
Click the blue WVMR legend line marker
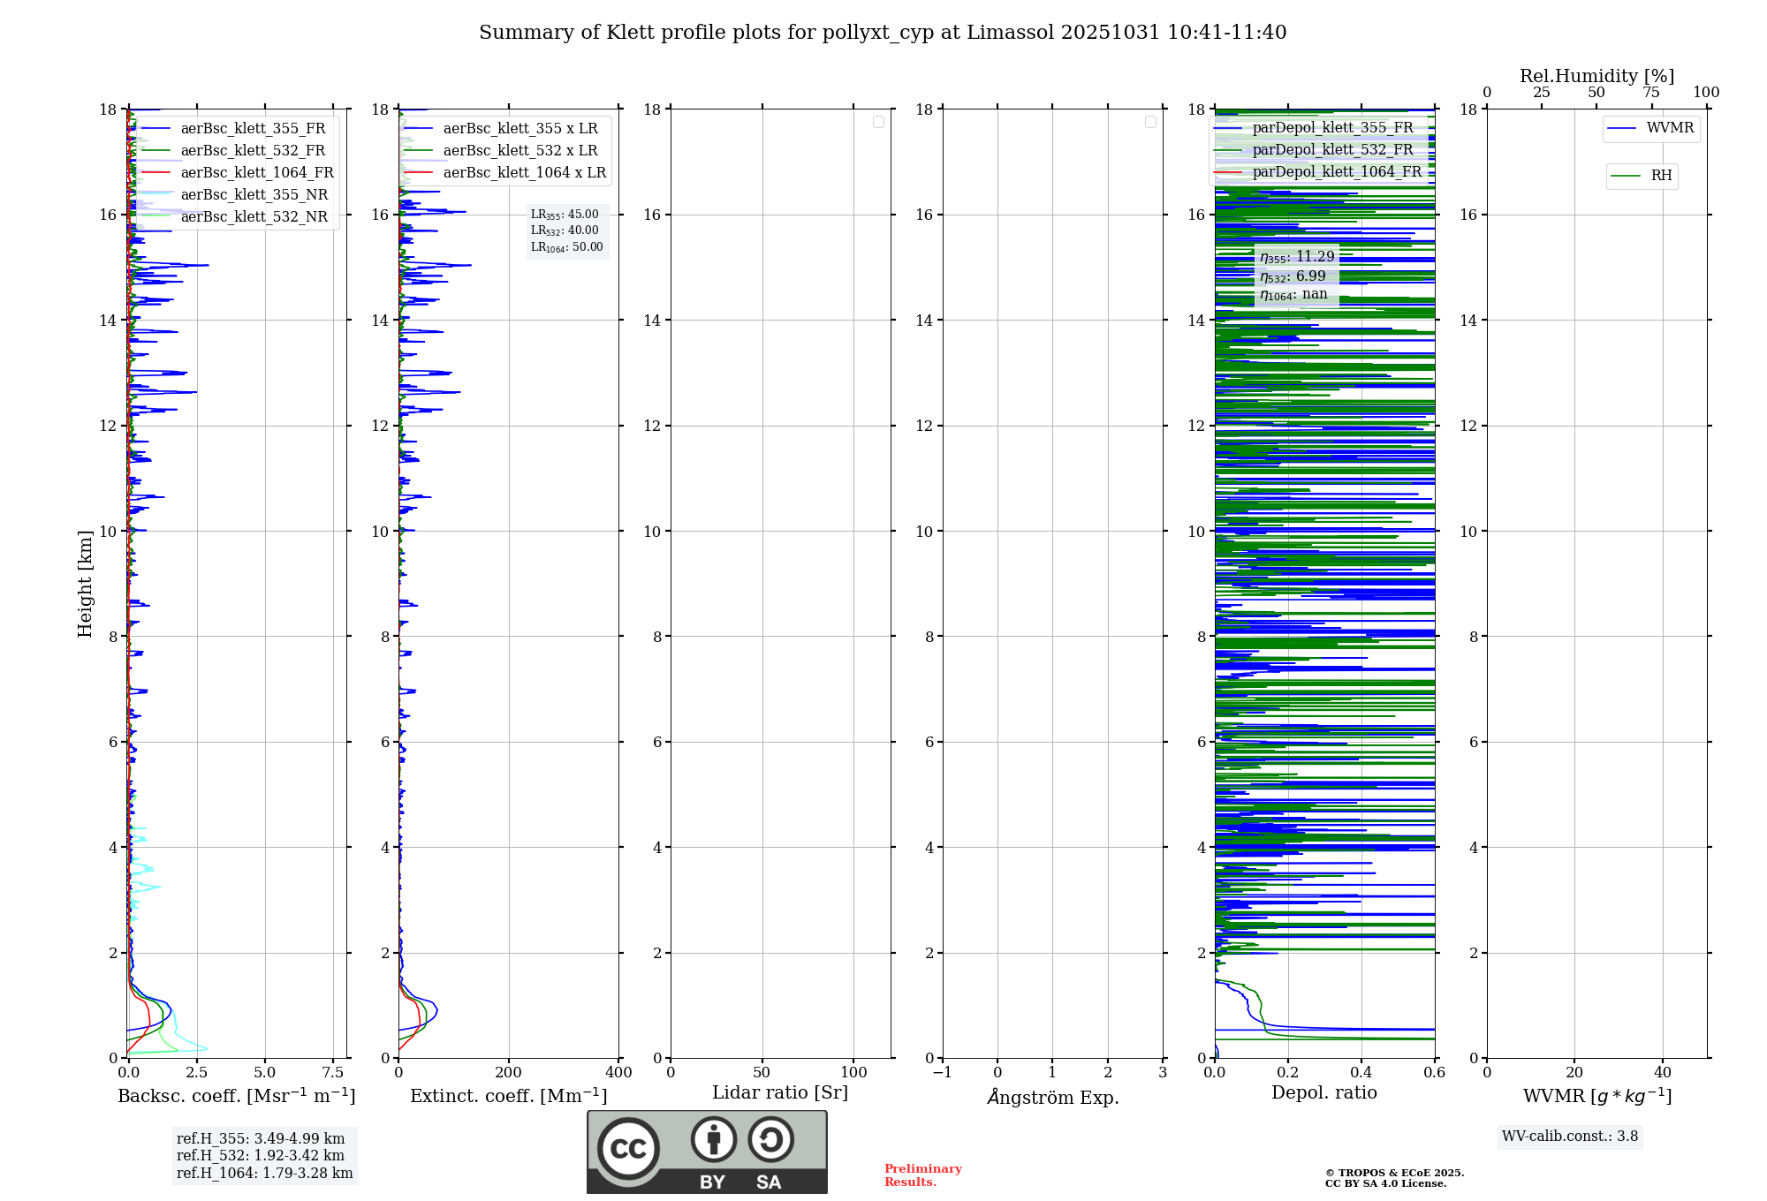[1622, 128]
